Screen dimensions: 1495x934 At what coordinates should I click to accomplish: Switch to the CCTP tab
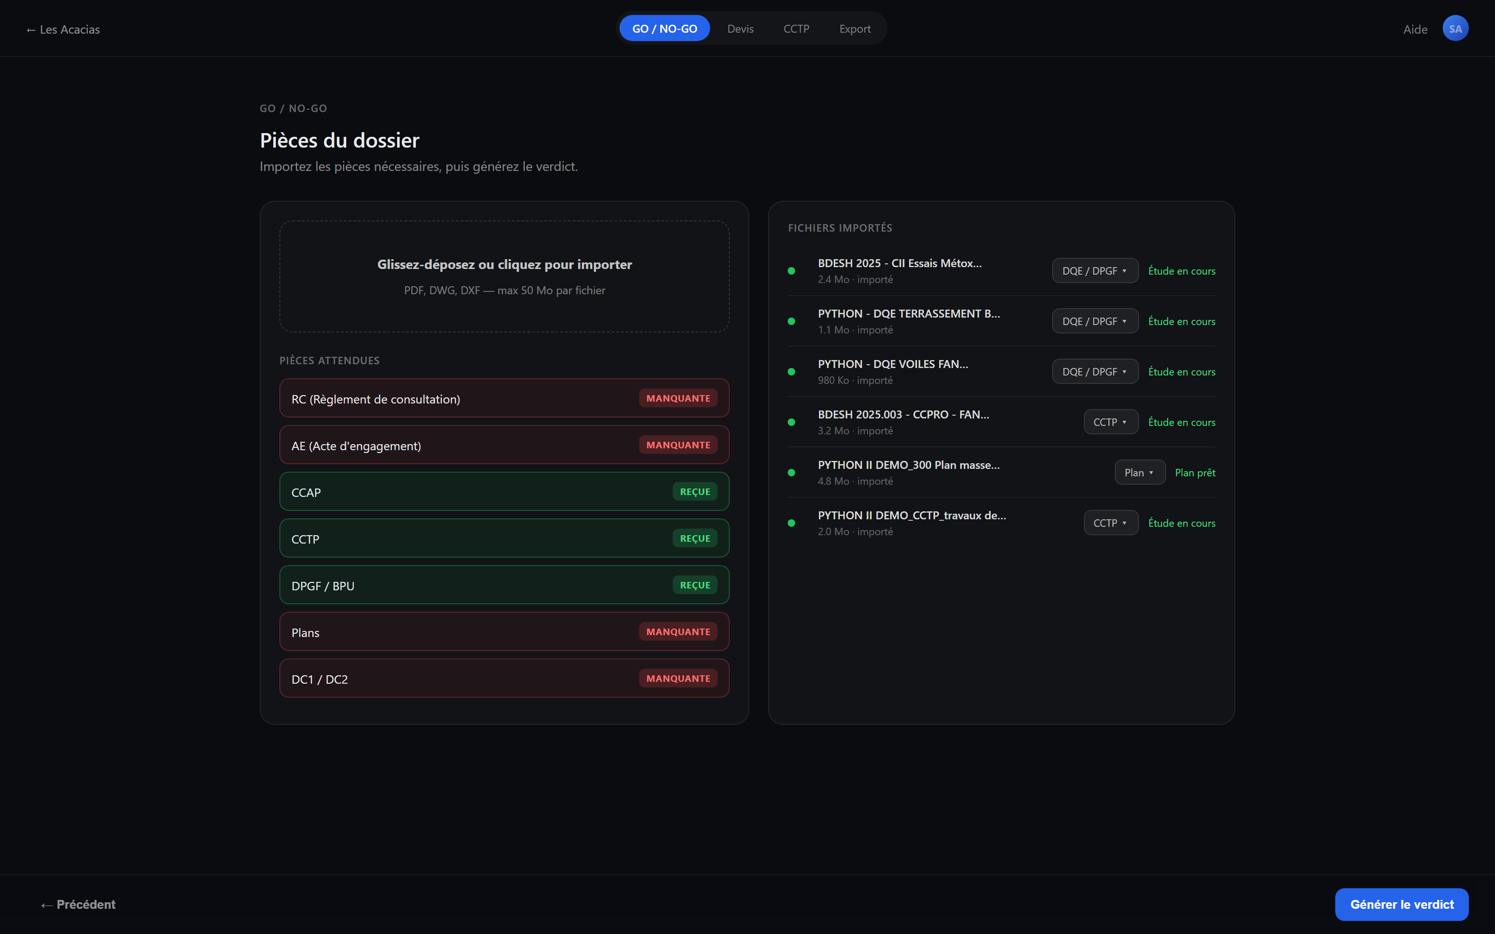tap(796, 28)
